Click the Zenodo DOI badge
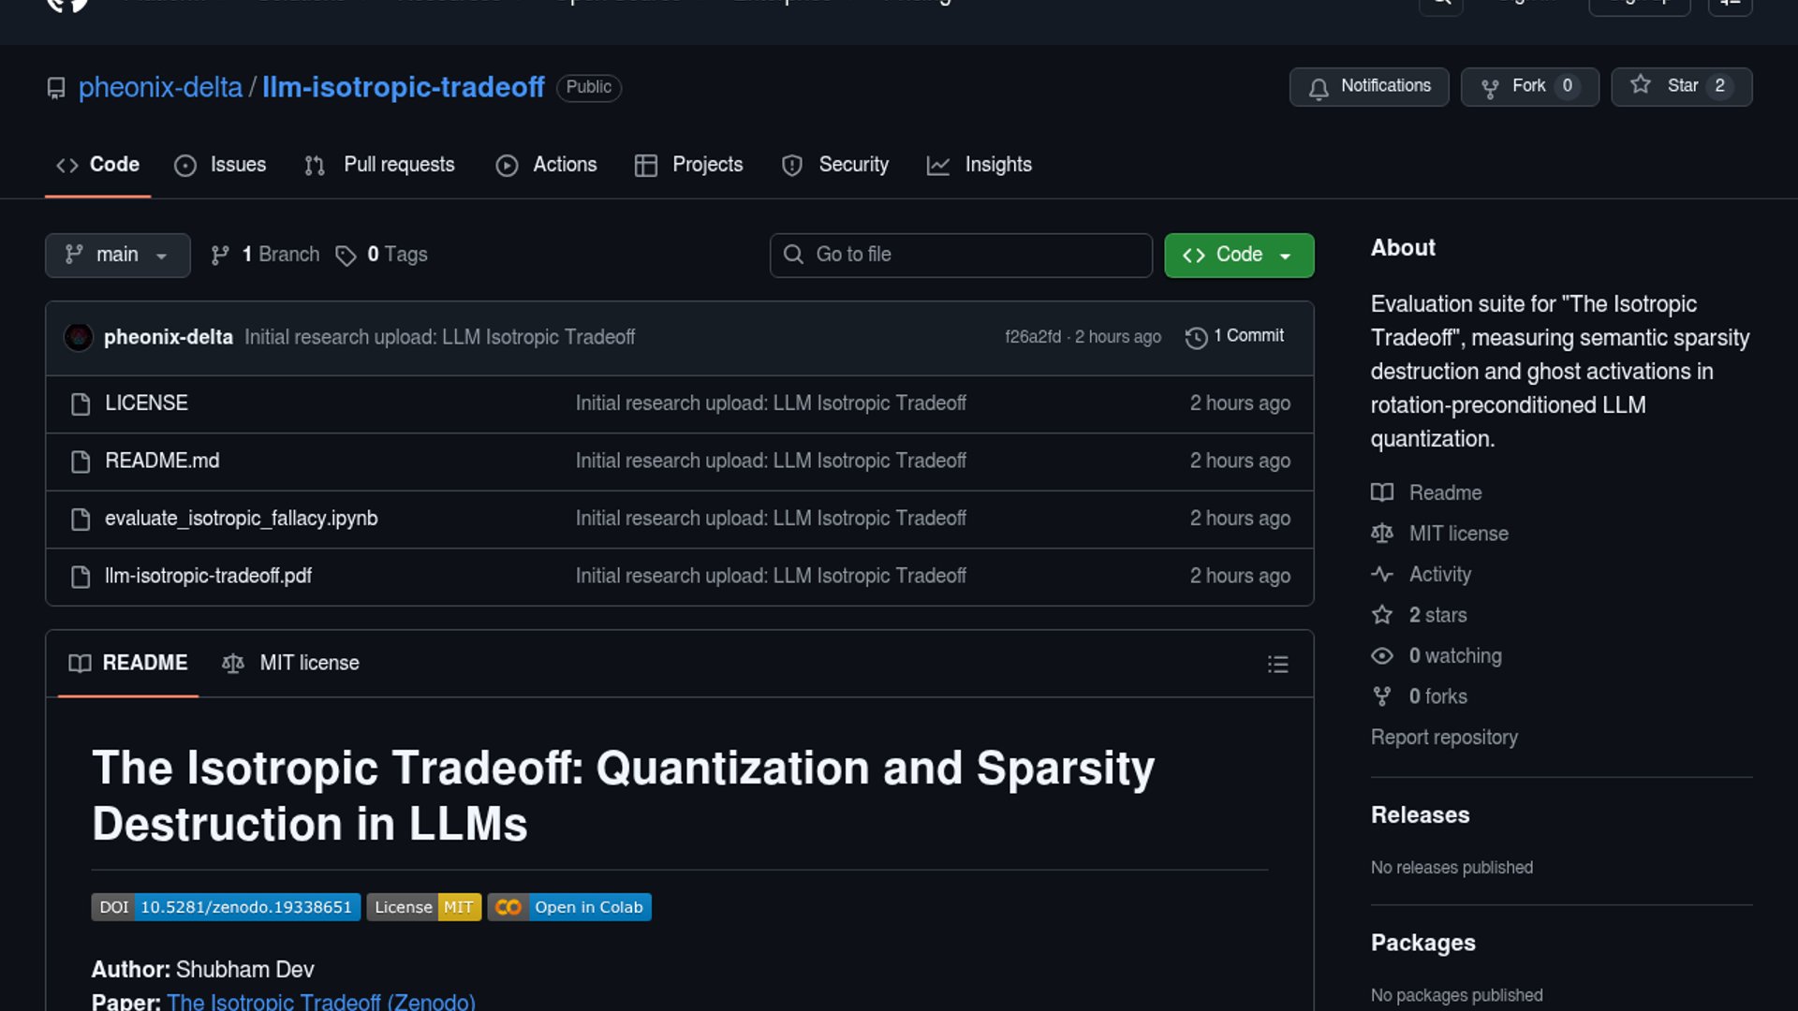The height and width of the screenshot is (1011, 1798). click(x=226, y=907)
